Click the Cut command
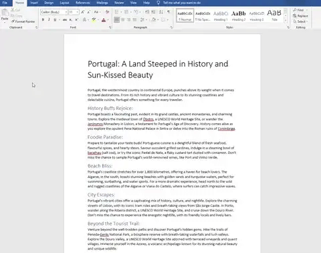The image size is (321, 253). [x=15, y=10]
